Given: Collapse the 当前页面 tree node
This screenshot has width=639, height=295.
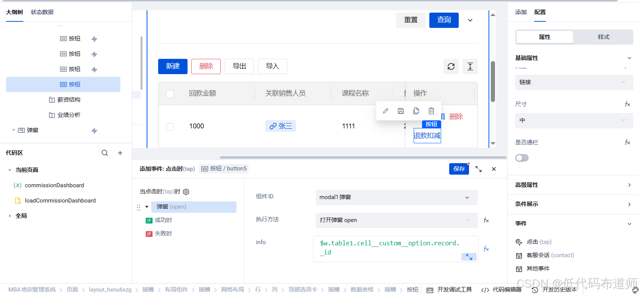Looking at the screenshot, I should (10, 170).
